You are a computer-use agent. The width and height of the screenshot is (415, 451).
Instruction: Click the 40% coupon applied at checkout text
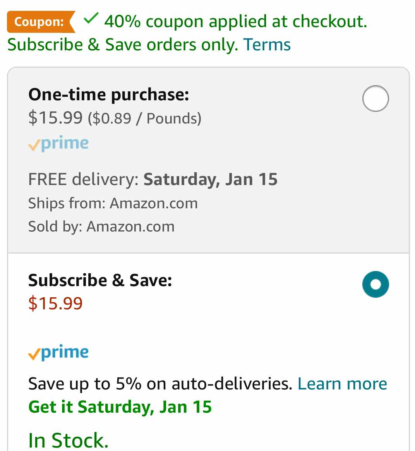(235, 22)
